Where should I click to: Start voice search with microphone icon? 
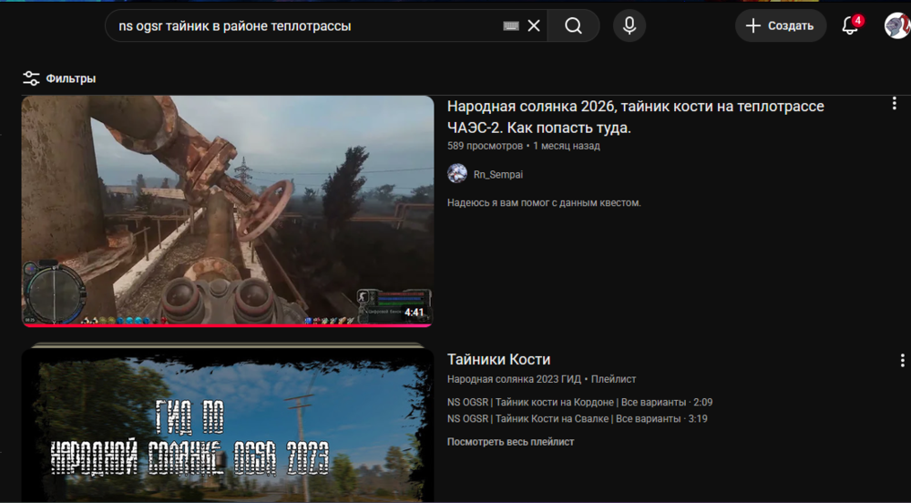coord(630,26)
